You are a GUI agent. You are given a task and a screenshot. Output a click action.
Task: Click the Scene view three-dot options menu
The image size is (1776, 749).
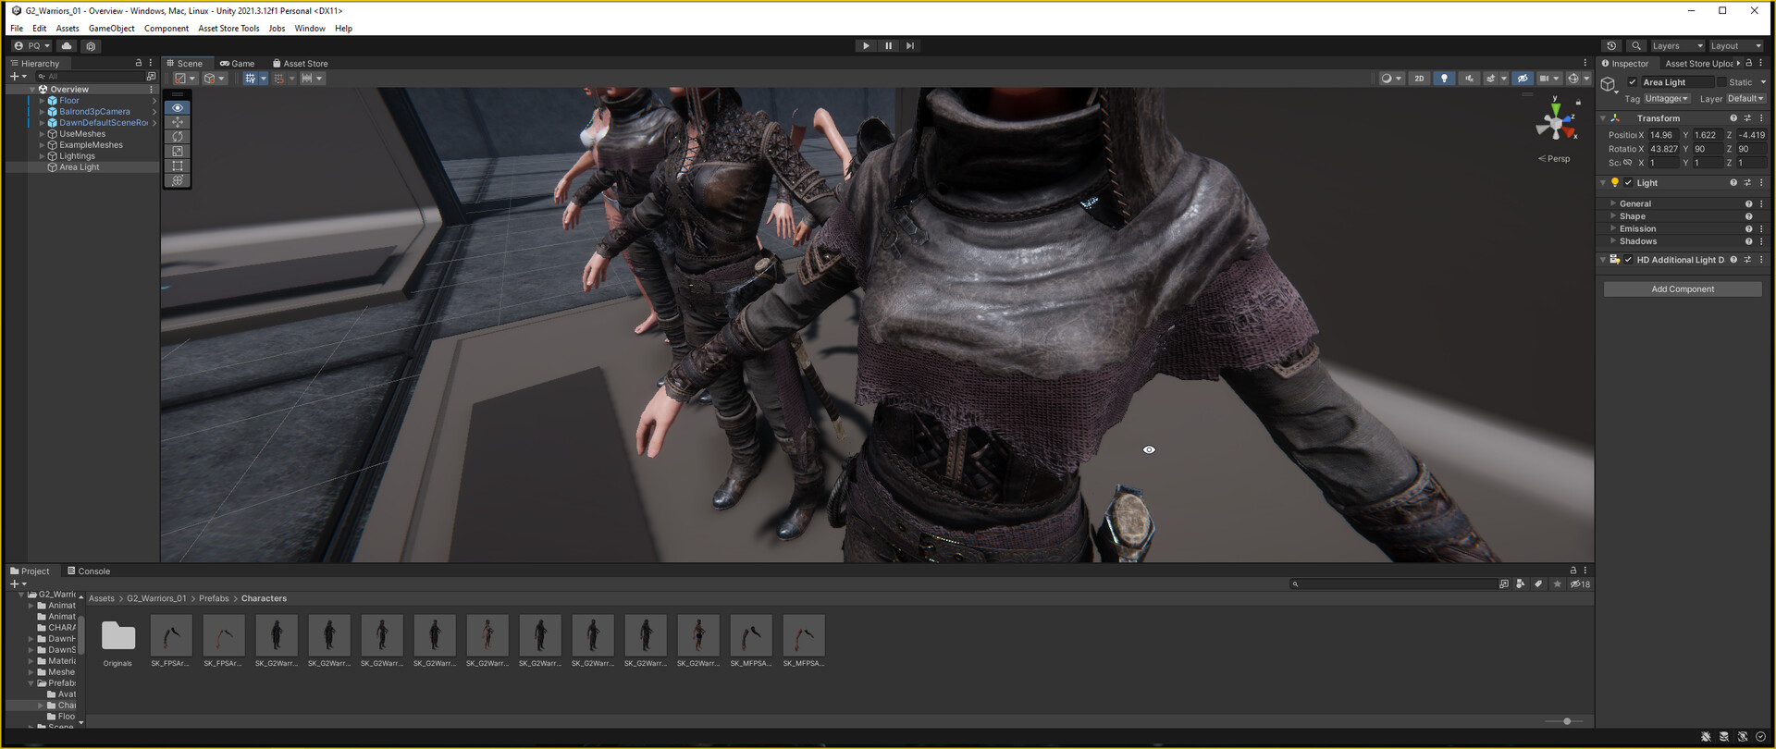1585,63
